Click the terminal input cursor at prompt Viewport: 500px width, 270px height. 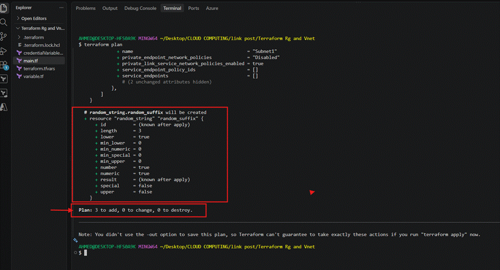click(x=86, y=253)
